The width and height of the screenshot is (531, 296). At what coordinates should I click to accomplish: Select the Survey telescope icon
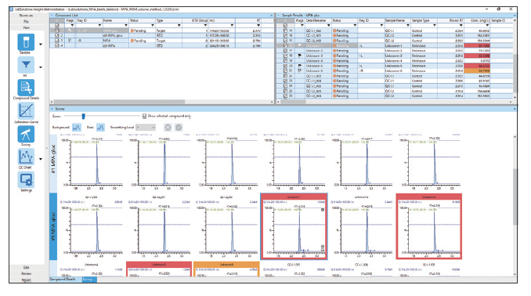point(26,134)
